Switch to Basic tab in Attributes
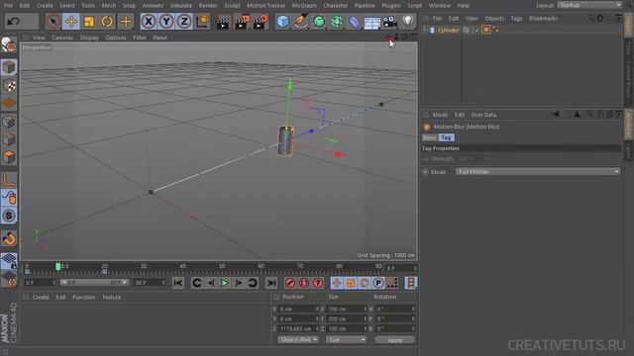634x356 pixels. tap(429, 137)
